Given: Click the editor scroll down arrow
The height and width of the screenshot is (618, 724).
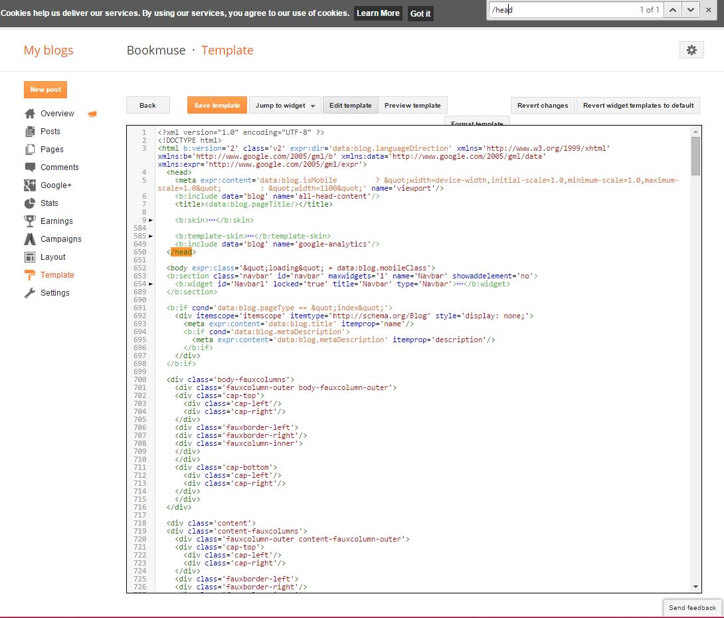Looking at the screenshot, I should pos(695,587).
